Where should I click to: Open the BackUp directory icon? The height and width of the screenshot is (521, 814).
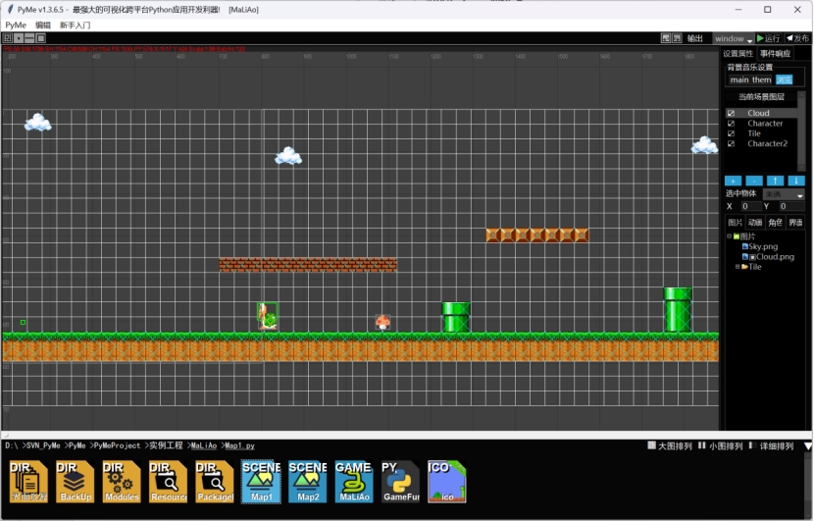[x=76, y=482]
